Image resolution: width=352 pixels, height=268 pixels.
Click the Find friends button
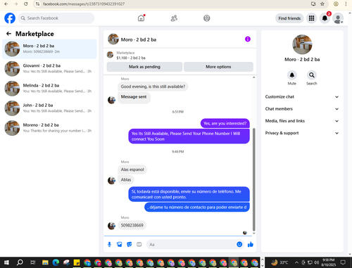(289, 18)
